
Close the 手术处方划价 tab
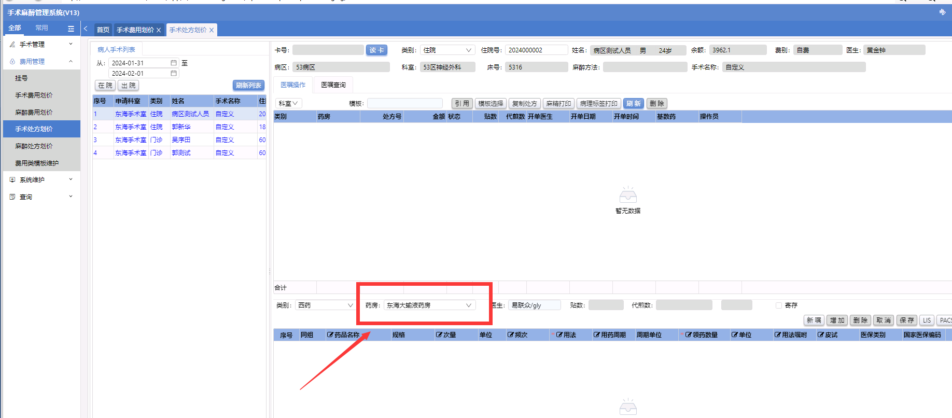(x=212, y=30)
